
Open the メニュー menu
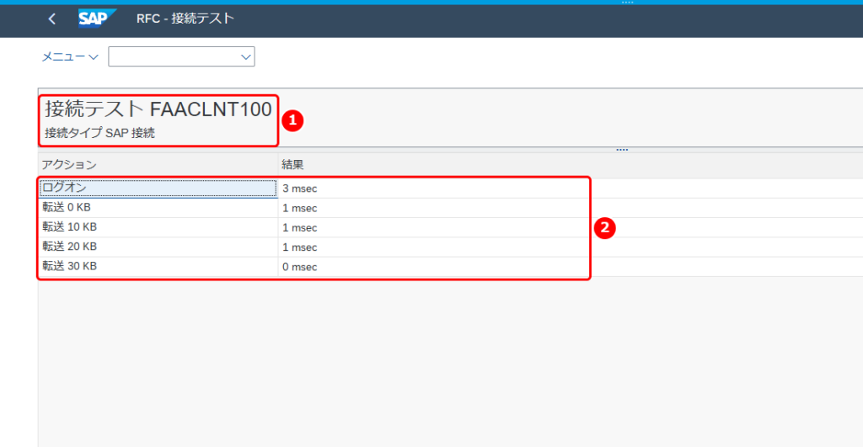click(x=70, y=56)
